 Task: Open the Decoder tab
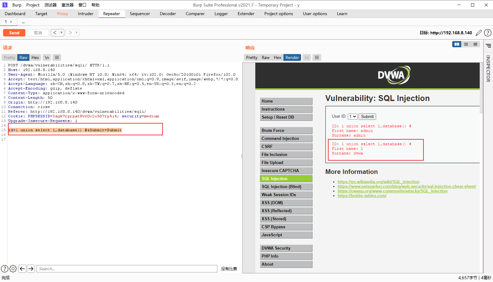pyautogui.click(x=168, y=14)
